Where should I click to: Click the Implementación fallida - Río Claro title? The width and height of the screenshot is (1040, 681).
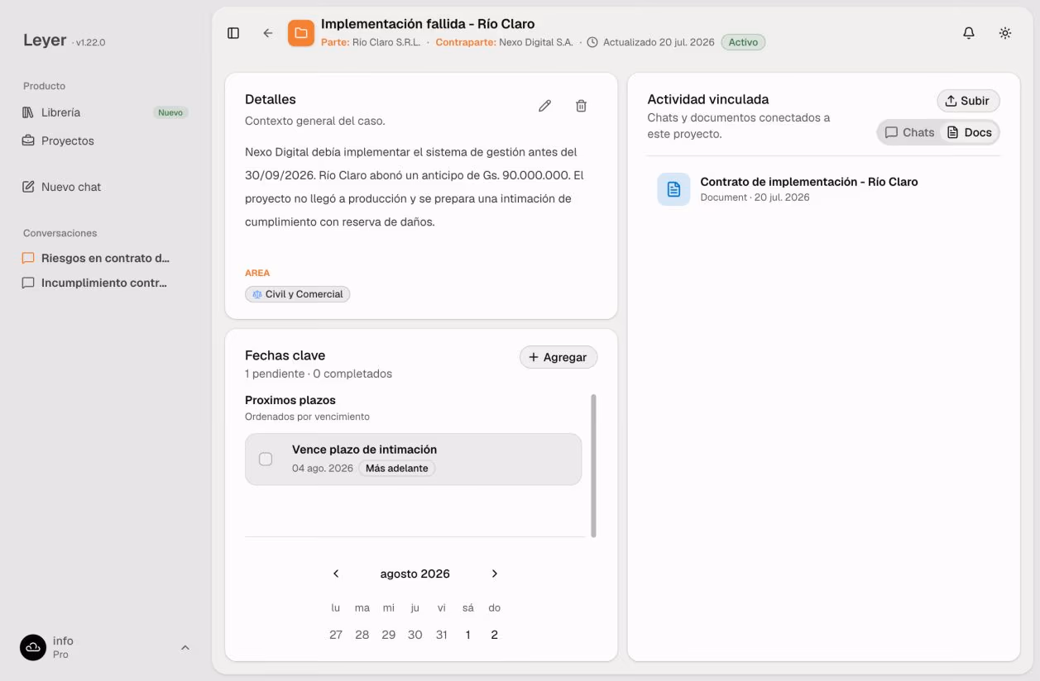428,24
